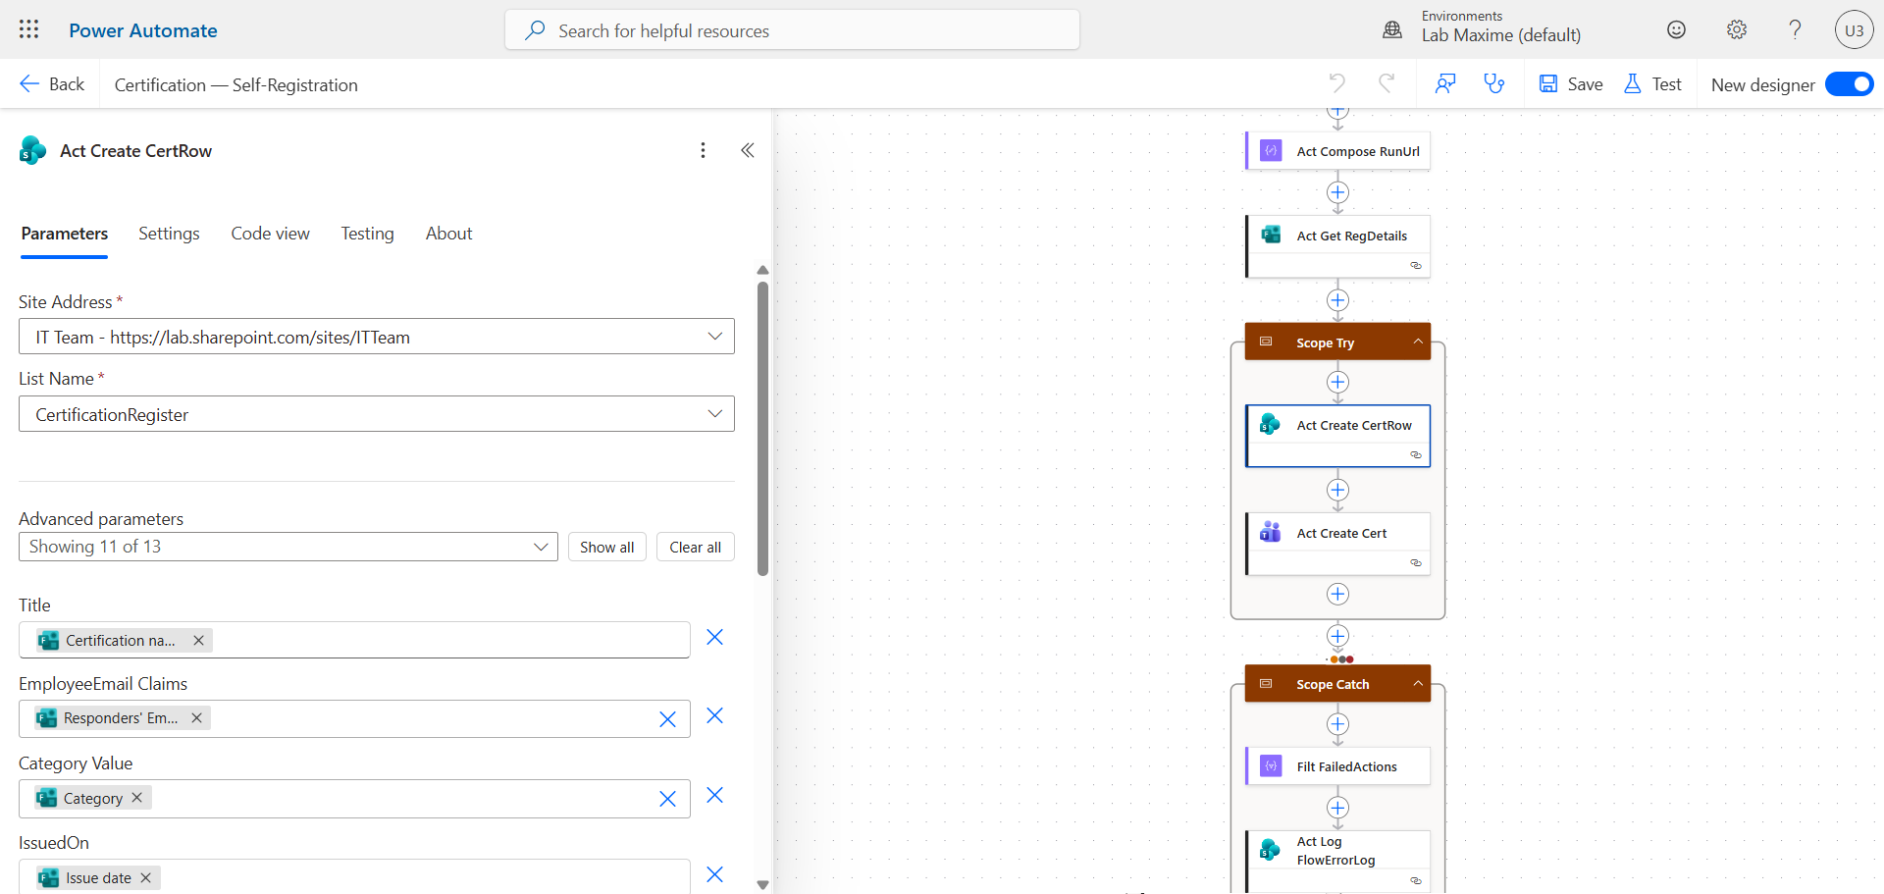Add a step at top of Scope Try
This screenshot has width=1884, height=894.
[x=1337, y=382]
